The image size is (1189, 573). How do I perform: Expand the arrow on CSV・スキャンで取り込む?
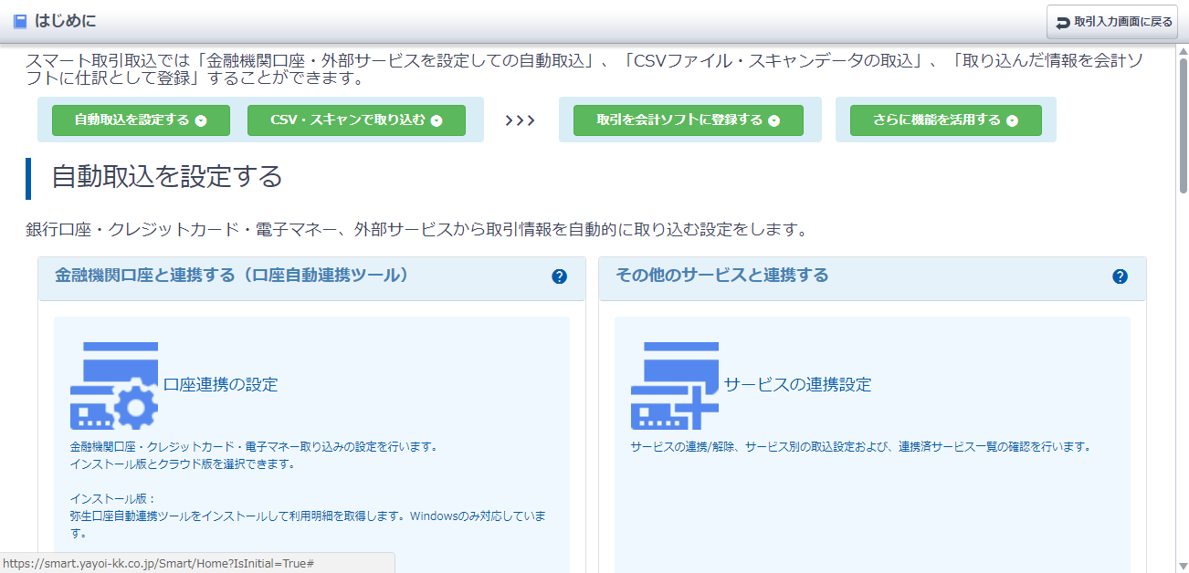[x=437, y=120]
